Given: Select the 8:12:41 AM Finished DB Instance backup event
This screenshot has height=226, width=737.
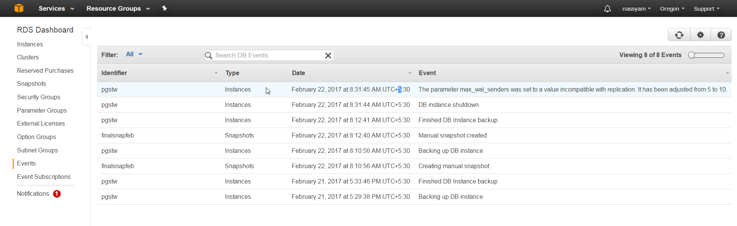Looking at the screenshot, I should pyautogui.click(x=414, y=120).
